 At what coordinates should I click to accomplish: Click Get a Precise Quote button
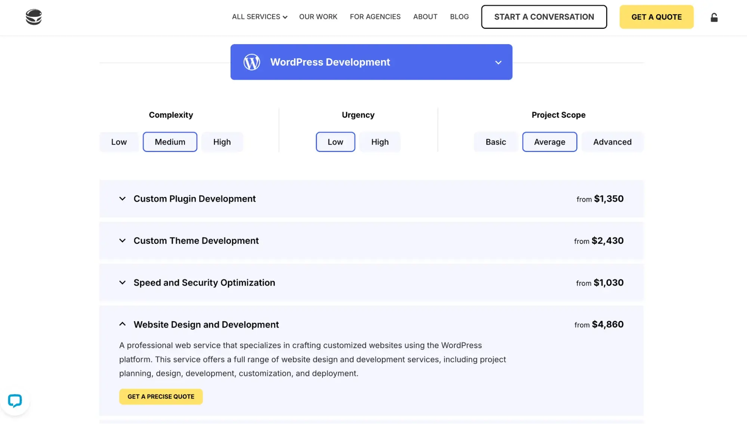click(161, 397)
